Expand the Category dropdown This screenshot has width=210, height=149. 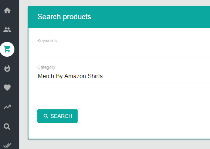click(x=123, y=76)
